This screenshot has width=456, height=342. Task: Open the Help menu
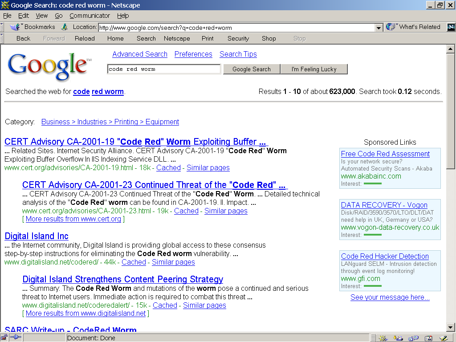pos(123,16)
